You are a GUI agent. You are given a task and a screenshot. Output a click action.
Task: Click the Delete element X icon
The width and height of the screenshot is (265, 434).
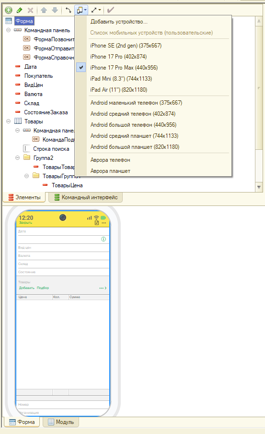pos(30,10)
